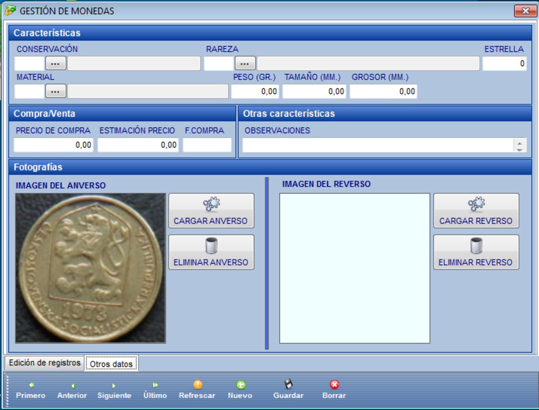This screenshot has width=539, height=410.
Task: Open the Conservación lookup ellipsis button
Action: click(x=55, y=64)
